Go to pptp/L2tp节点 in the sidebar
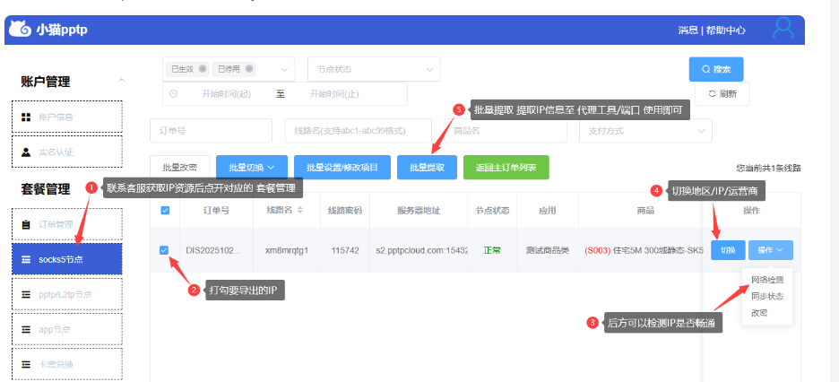Viewport: 839px width, 382px height. tap(67, 294)
